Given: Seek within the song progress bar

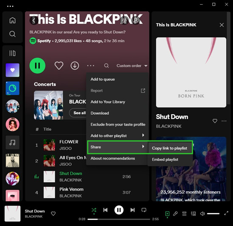Looking at the screenshot, I should (119, 219).
